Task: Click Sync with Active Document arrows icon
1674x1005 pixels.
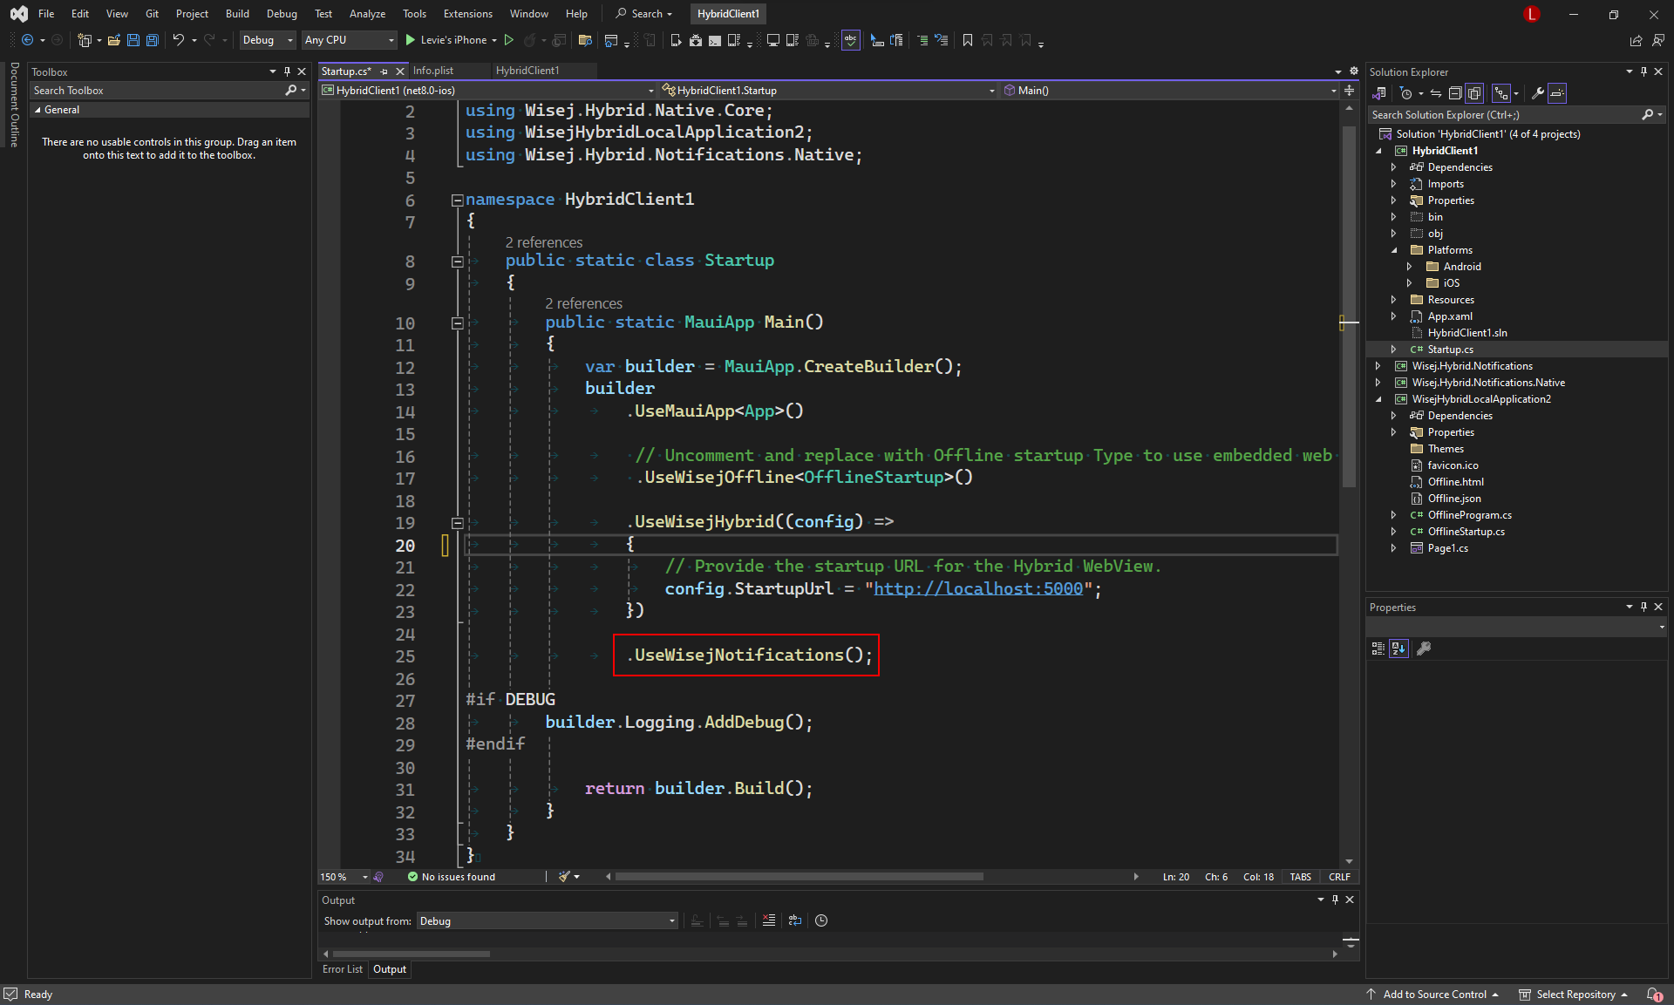Action: point(1435,93)
